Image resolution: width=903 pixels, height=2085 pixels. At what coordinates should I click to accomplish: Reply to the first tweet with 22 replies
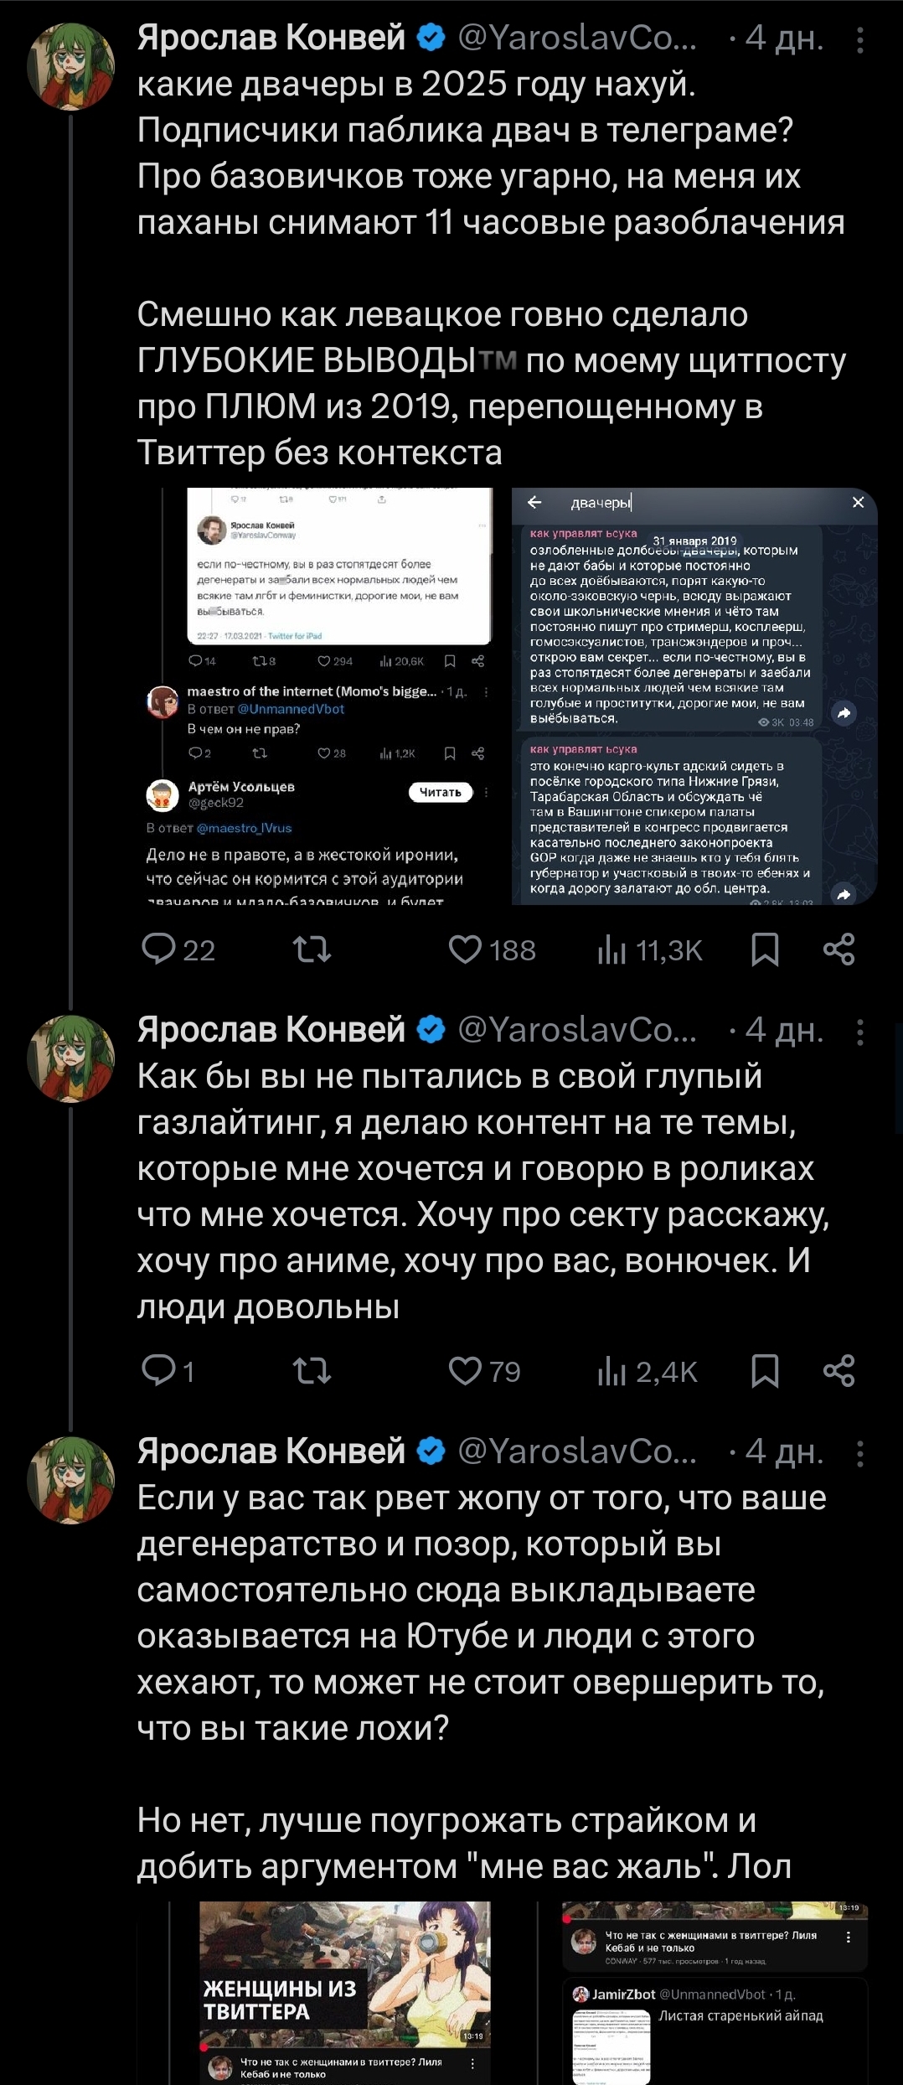[159, 949]
